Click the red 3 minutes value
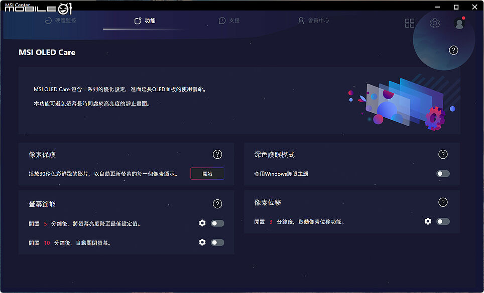484x293 pixels. pyautogui.click(x=271, y=222)
